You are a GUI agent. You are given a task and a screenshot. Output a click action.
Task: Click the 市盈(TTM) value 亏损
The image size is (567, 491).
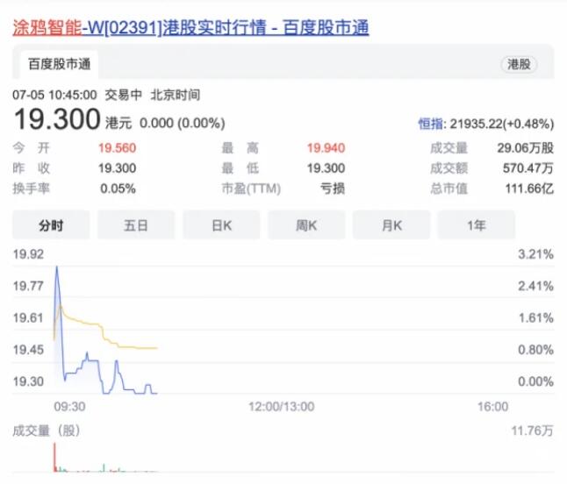point(333,189)
